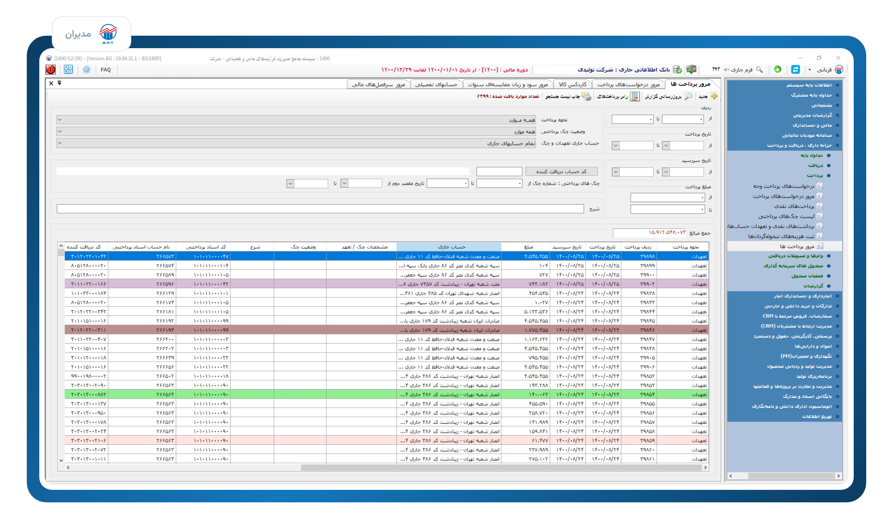893x530 pixels.
Task: Switch to مرور سرفصل‌های مالی tab
Action: [379, 84]
